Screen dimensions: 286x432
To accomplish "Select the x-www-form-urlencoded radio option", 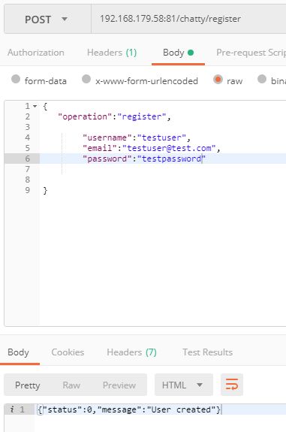I will click(x=86, y=79).
